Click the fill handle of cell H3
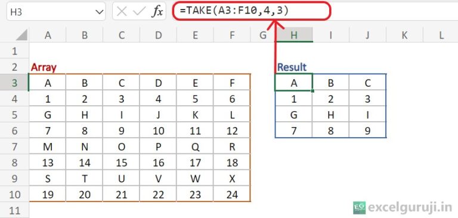The width and height of the screenshot is (458, 218). 312,91
